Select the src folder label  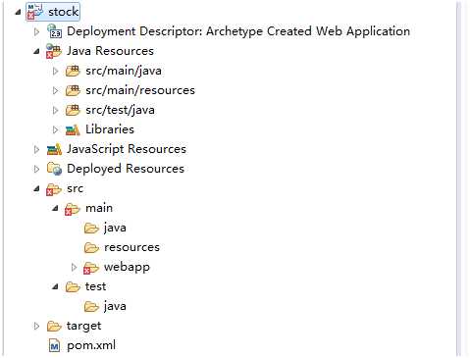(x=75, y=189)
